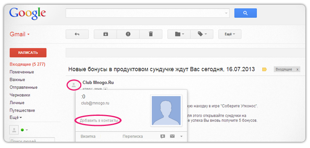Show details arrow next to кому: мне

[105, 89]
